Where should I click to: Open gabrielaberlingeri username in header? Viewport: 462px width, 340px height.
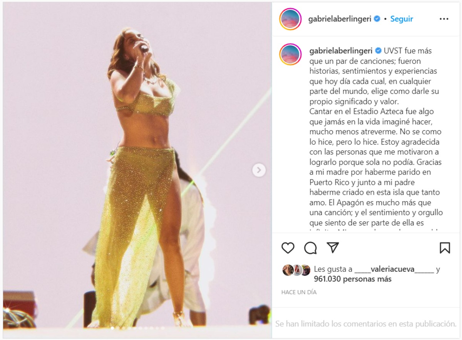pyautogui.click(x=340, y=19)
